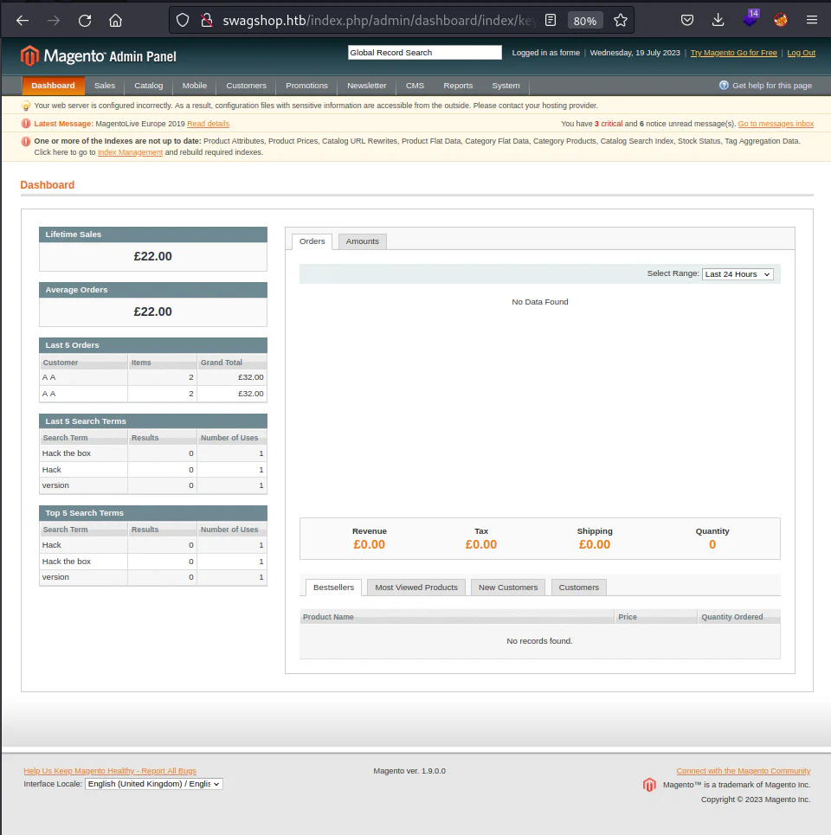
Task: Click 'Hack' in Last 5 Search Terms
Action: pyautogui.click(x=52, y=470)
